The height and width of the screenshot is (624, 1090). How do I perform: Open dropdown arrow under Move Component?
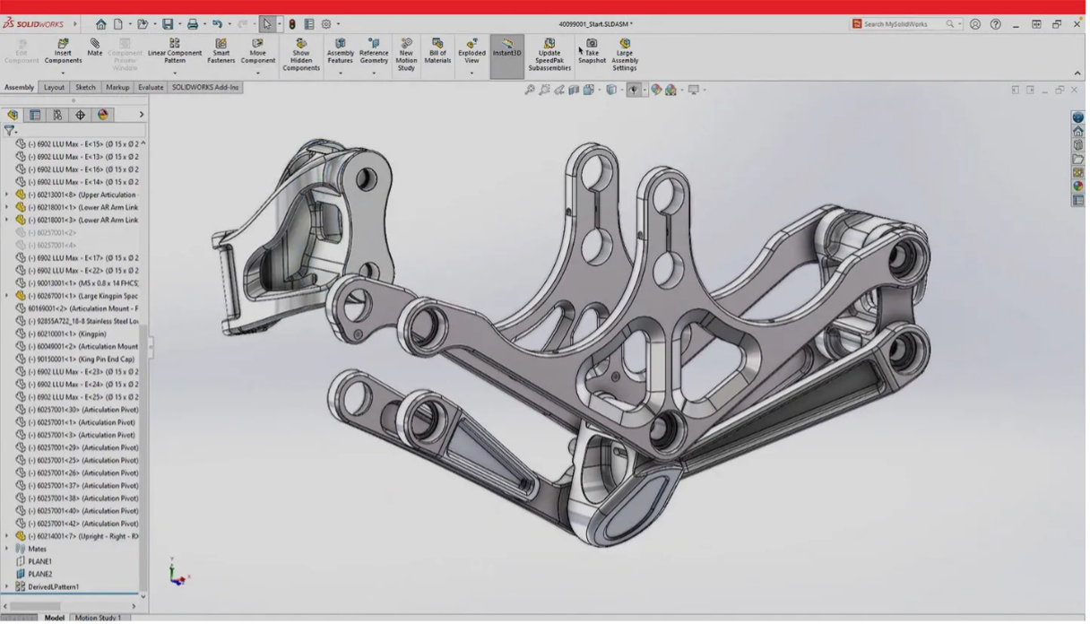pos(258,73)
